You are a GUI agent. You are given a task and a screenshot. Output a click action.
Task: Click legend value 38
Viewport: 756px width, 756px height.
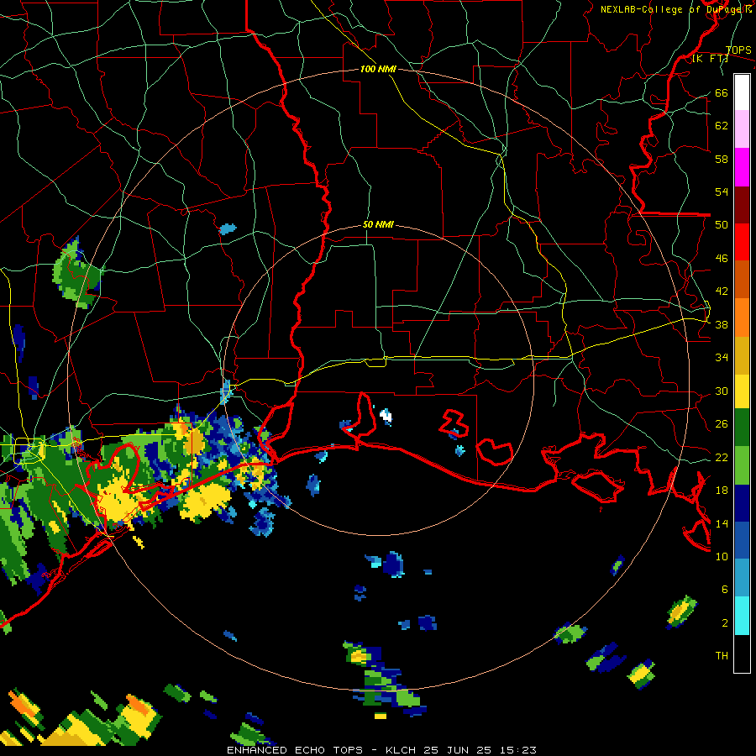point(722,324)
